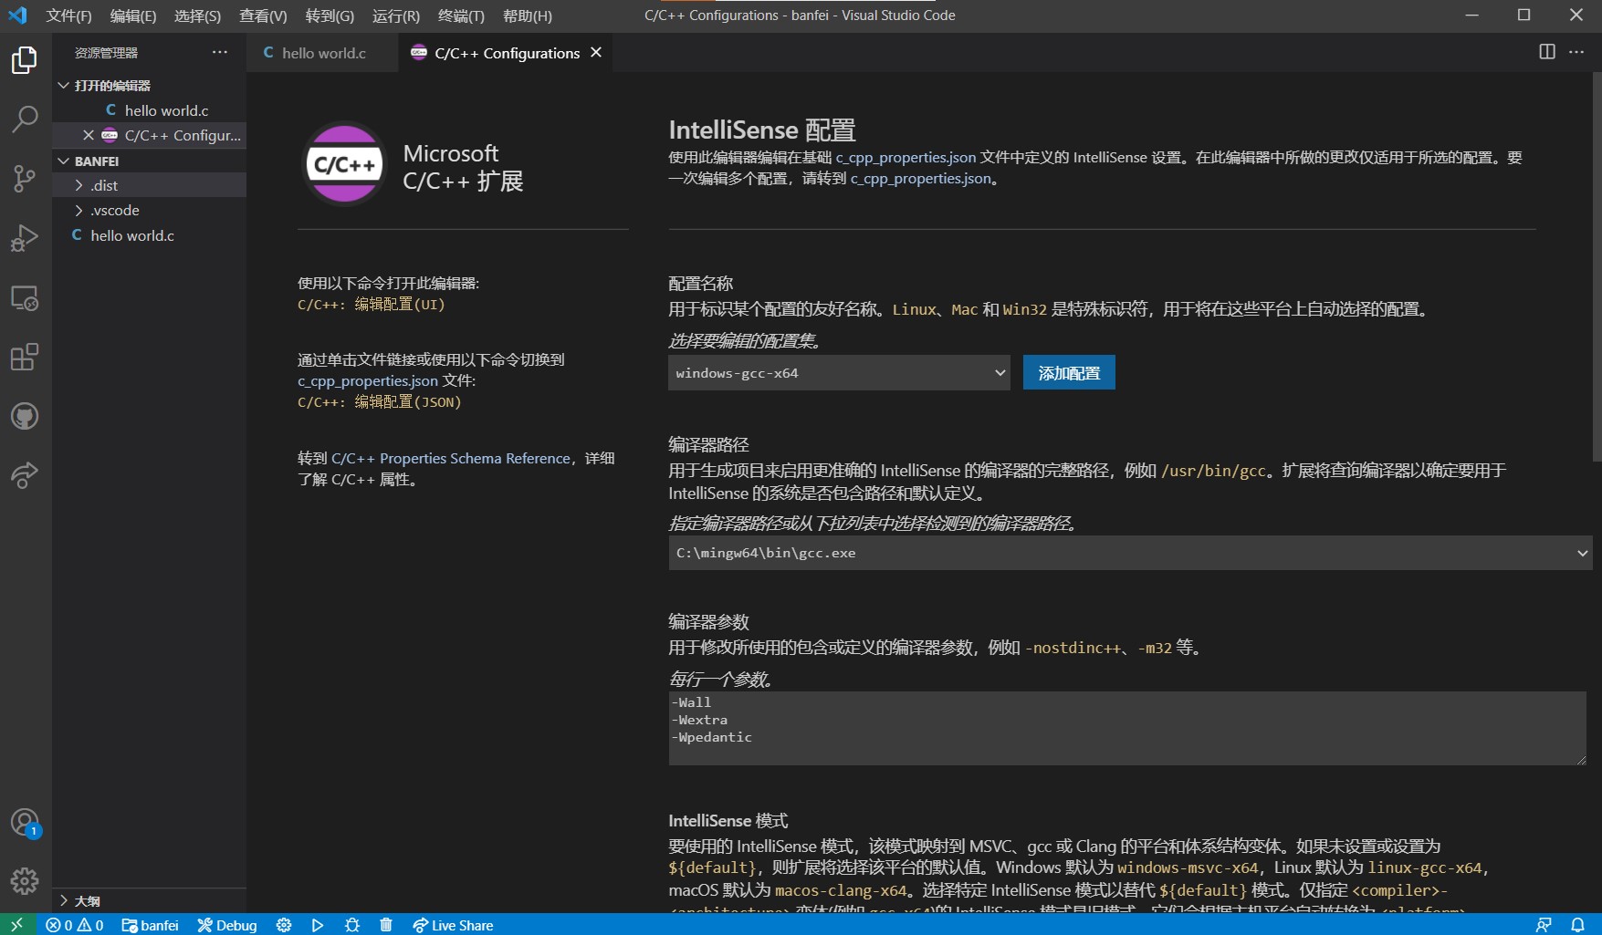
Task: Open the Remote Explorer view
Action: tap(25, 298)
